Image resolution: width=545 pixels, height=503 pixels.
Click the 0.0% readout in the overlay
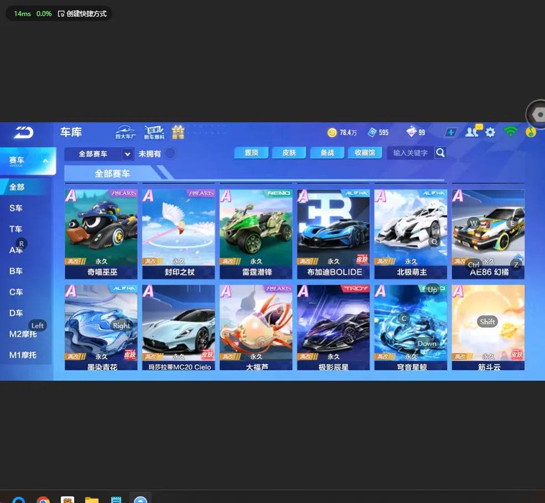[44, 14]
